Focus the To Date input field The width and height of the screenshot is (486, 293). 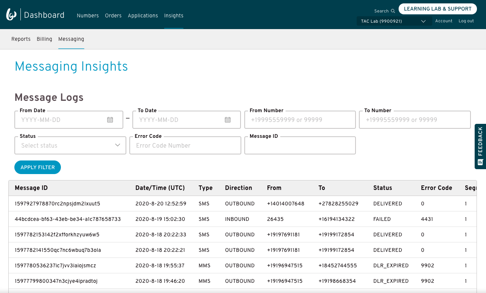(186, 120)
